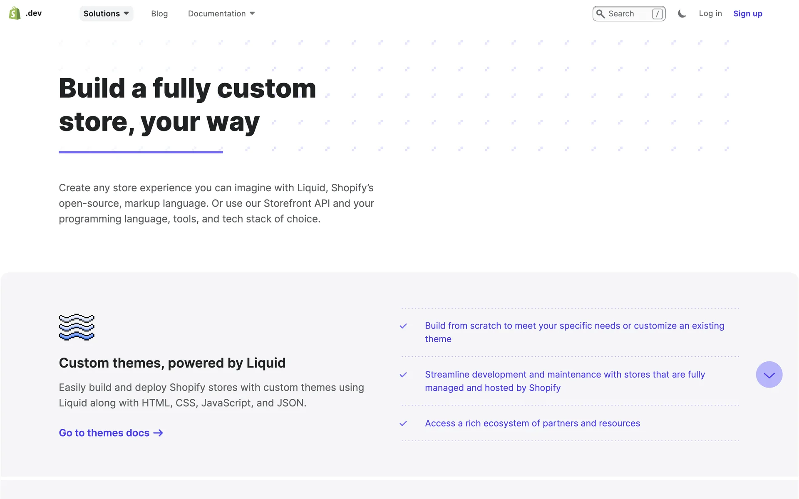Click Log in
This screenshot has width=799, height=499.
710,13
